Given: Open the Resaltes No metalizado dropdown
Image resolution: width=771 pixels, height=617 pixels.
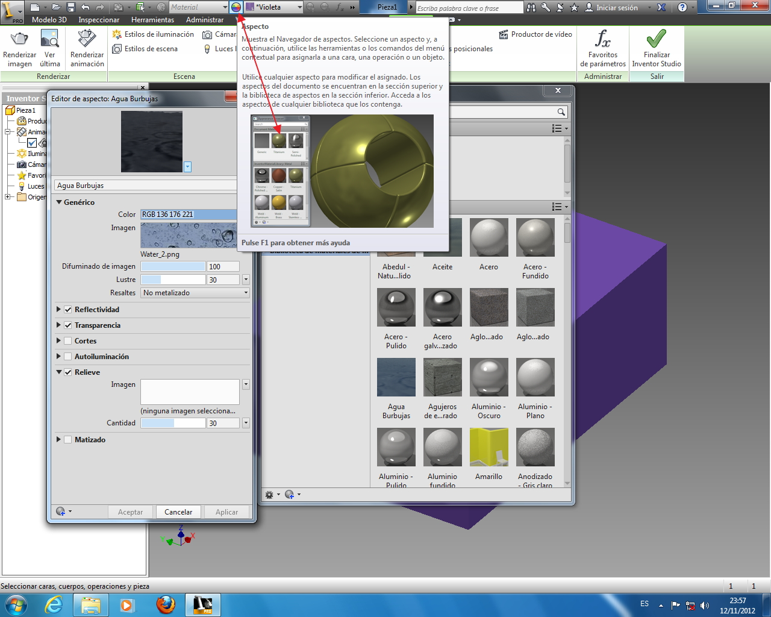Looking at the screenshot, I should tap(195, 293).
